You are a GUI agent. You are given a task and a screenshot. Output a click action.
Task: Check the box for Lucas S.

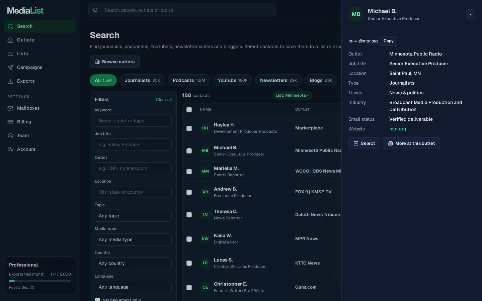point(189,263)
